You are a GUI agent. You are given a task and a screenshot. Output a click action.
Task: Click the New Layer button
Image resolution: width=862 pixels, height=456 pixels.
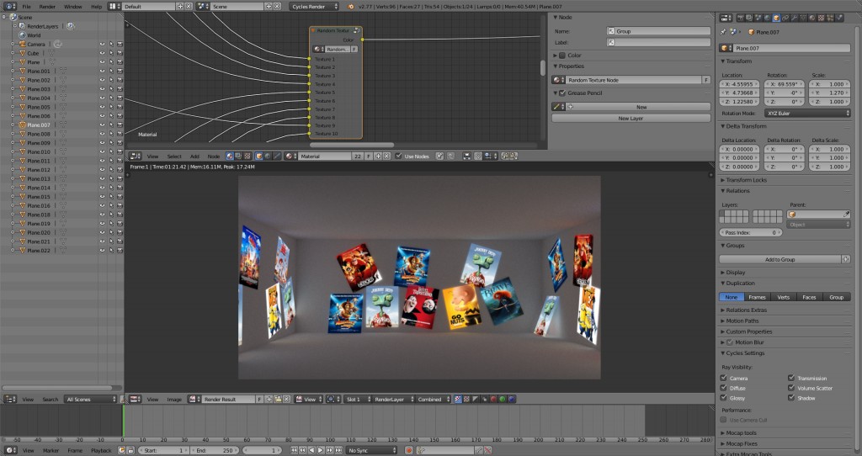(x=631, y=118)
